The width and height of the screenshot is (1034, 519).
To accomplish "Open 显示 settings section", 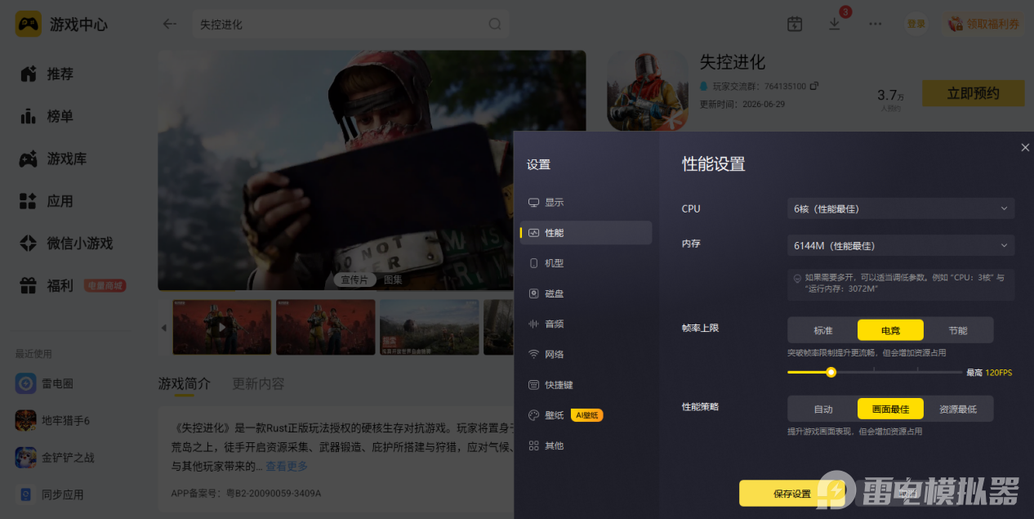I will [x=586, y=202].
